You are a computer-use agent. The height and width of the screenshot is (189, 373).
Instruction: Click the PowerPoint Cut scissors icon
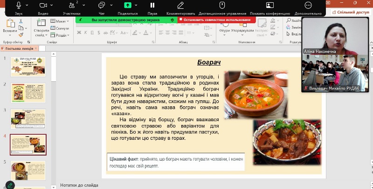(21, 21)
